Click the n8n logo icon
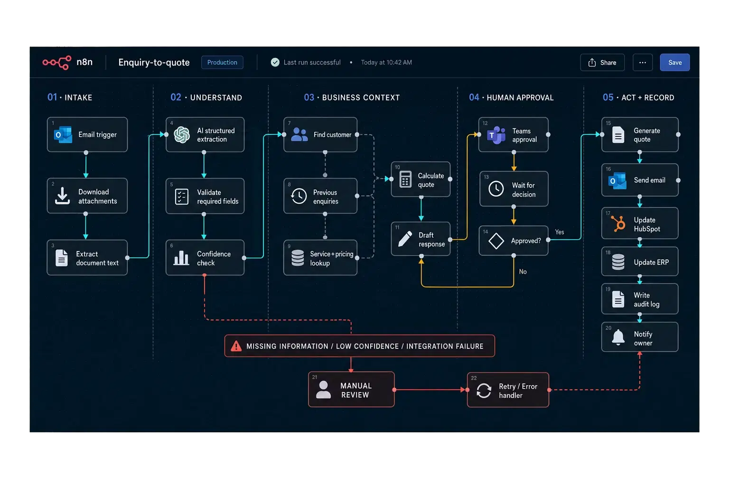Viewport: 729px width, 486px height. [56, 62]
